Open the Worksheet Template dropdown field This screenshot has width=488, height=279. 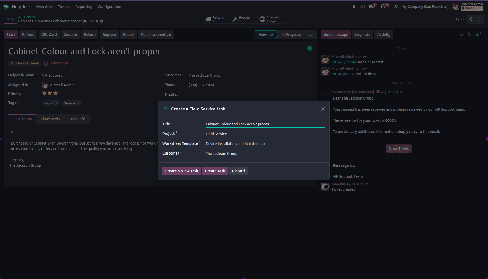(265, 144)
